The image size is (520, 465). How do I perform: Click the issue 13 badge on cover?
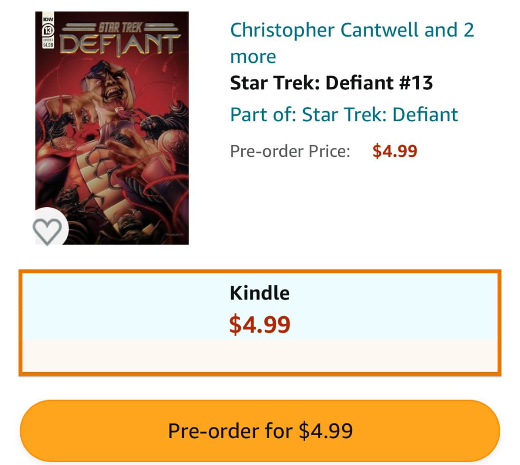tap(48, 30)
